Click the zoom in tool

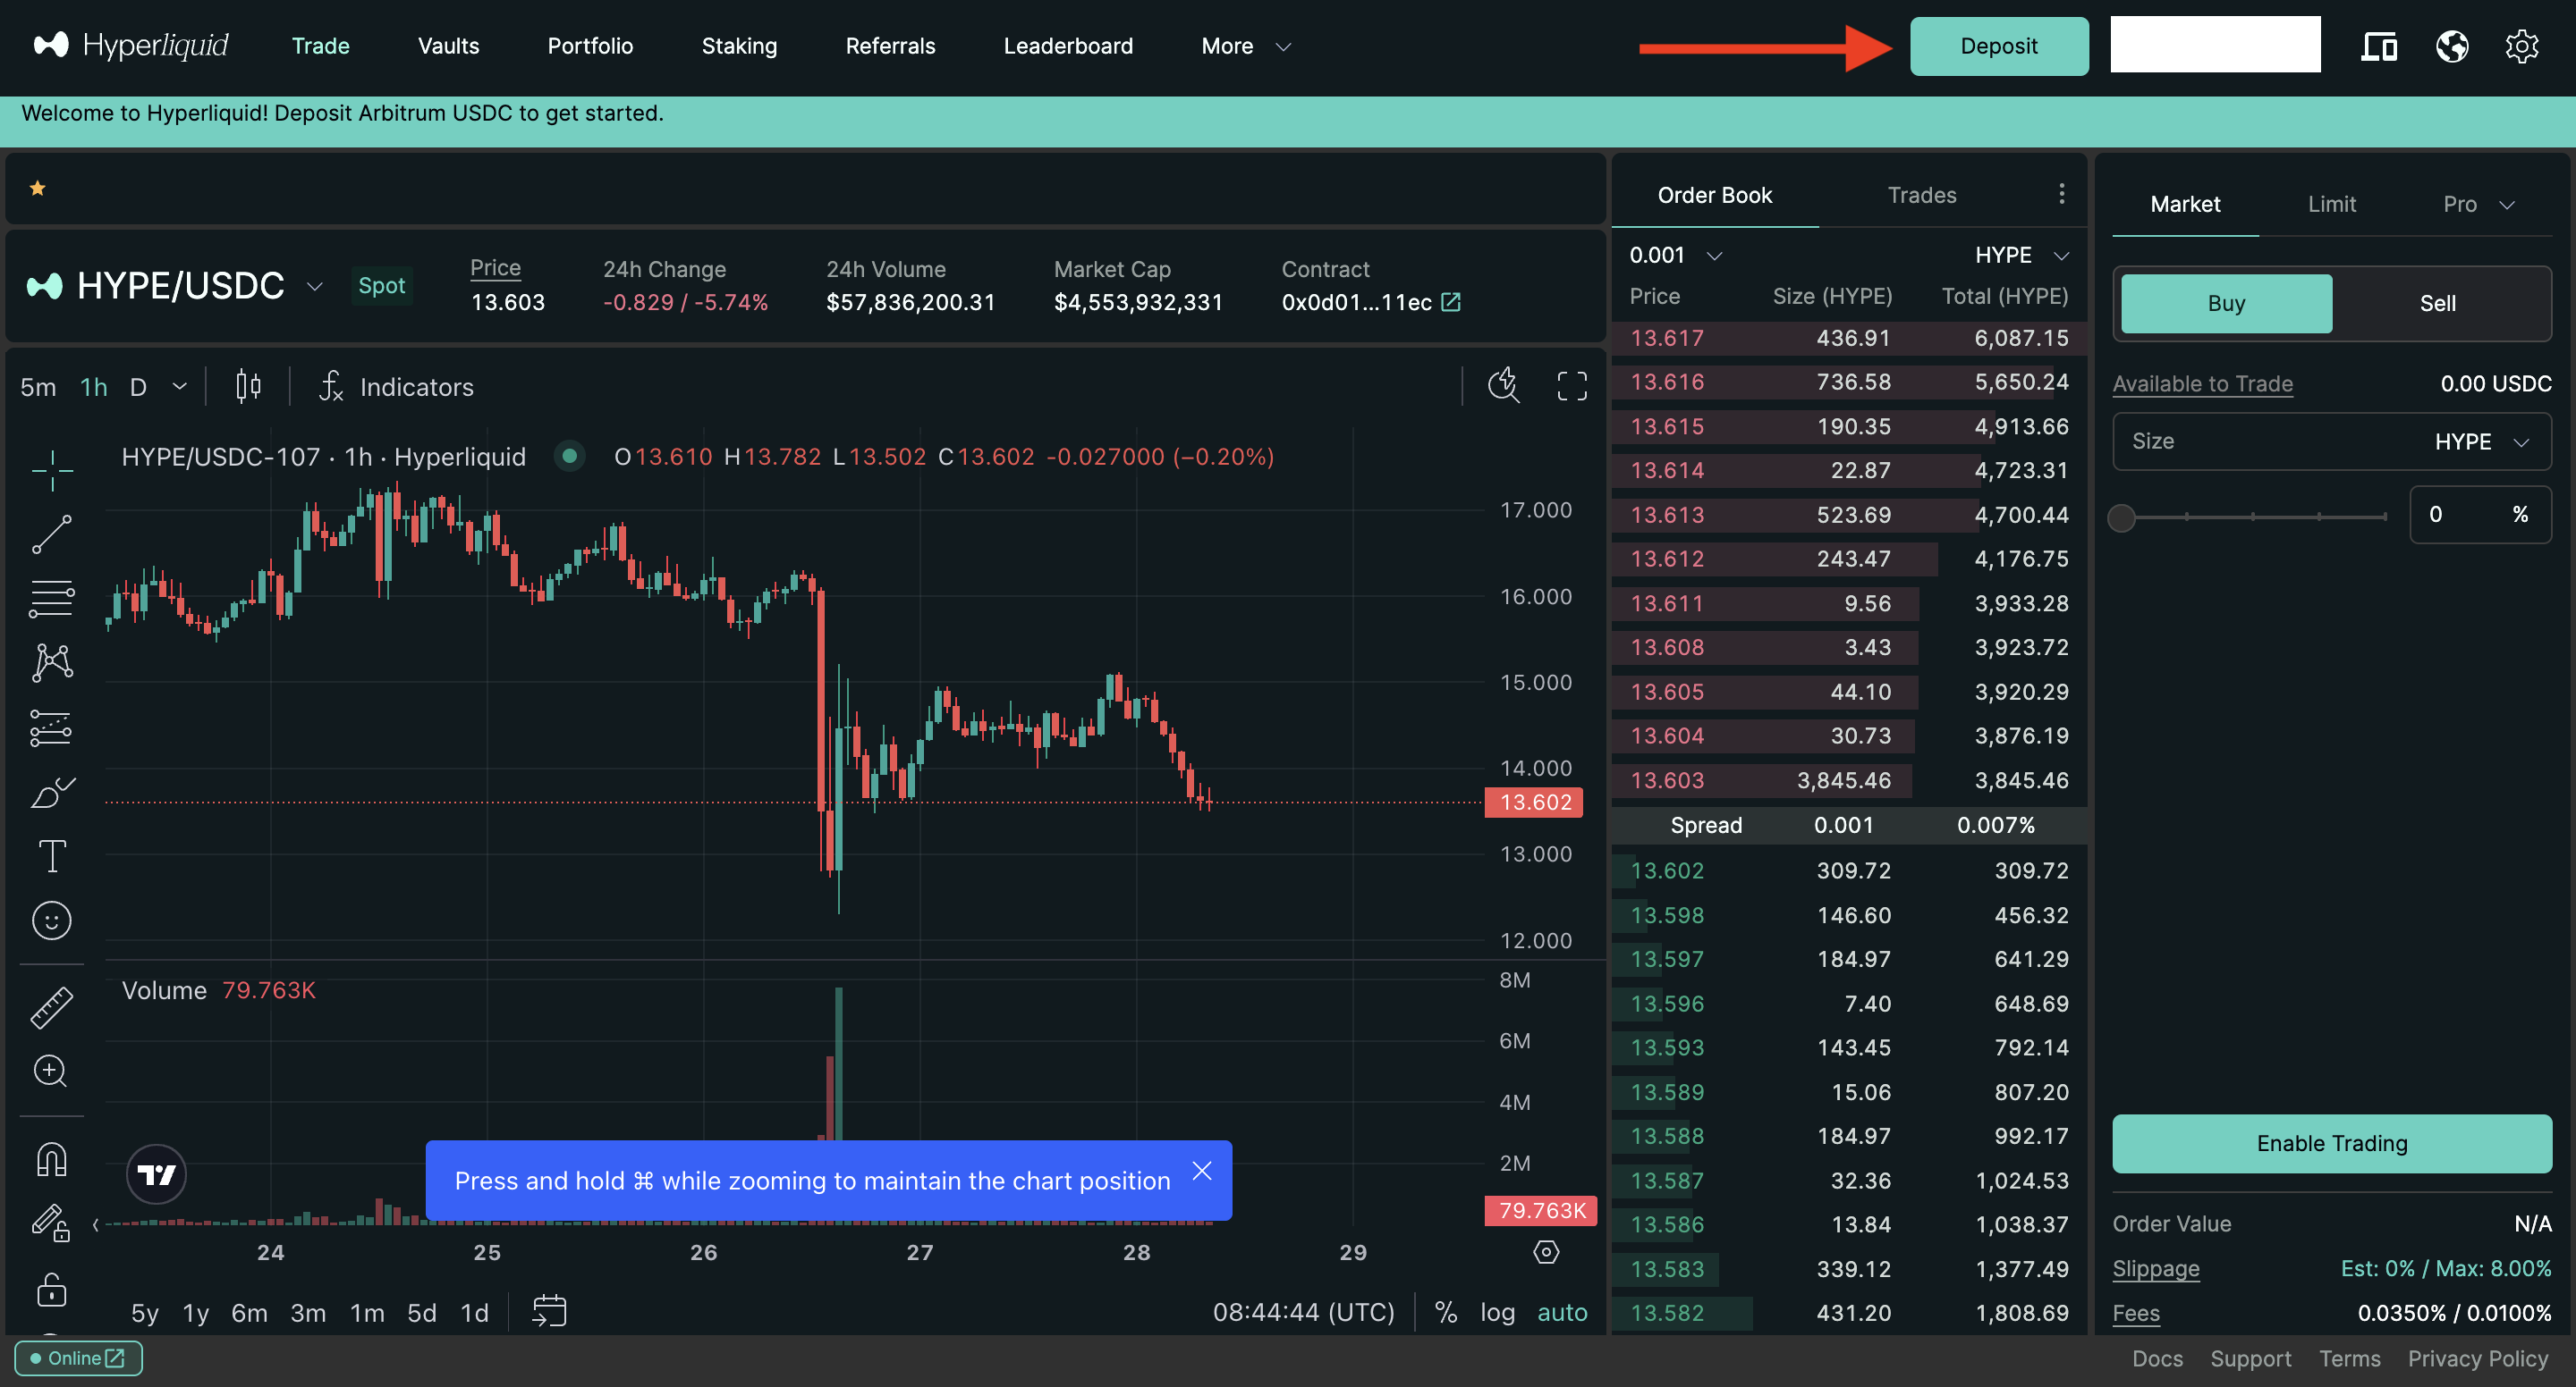[x=52, y=1072]
